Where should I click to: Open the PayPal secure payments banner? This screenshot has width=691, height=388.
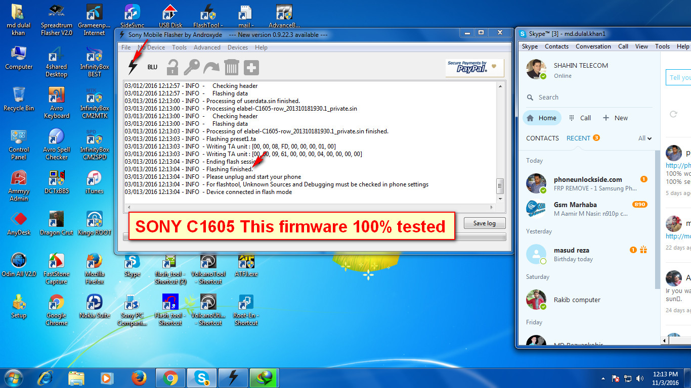tap(474, 68)
